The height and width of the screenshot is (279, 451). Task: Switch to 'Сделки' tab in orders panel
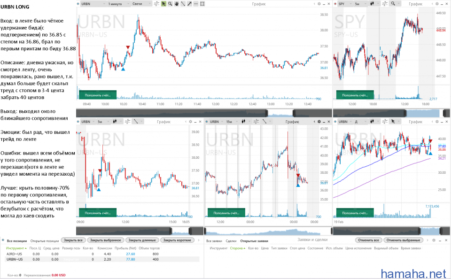[231, 240]
